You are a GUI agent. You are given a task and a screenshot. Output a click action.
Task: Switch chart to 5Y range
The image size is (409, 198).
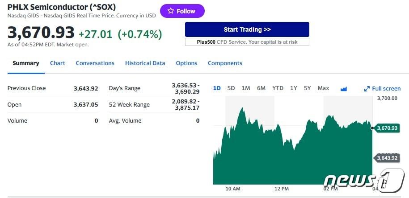tap(307, 88)
